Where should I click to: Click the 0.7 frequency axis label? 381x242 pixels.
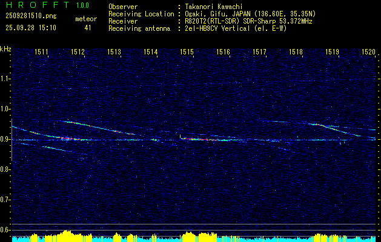click(5, 200)
